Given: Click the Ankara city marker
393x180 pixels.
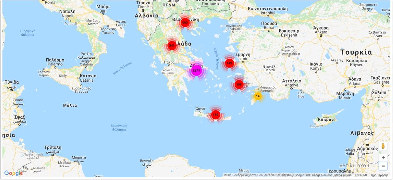Looking at the screenshot, I should click(321, 36).
